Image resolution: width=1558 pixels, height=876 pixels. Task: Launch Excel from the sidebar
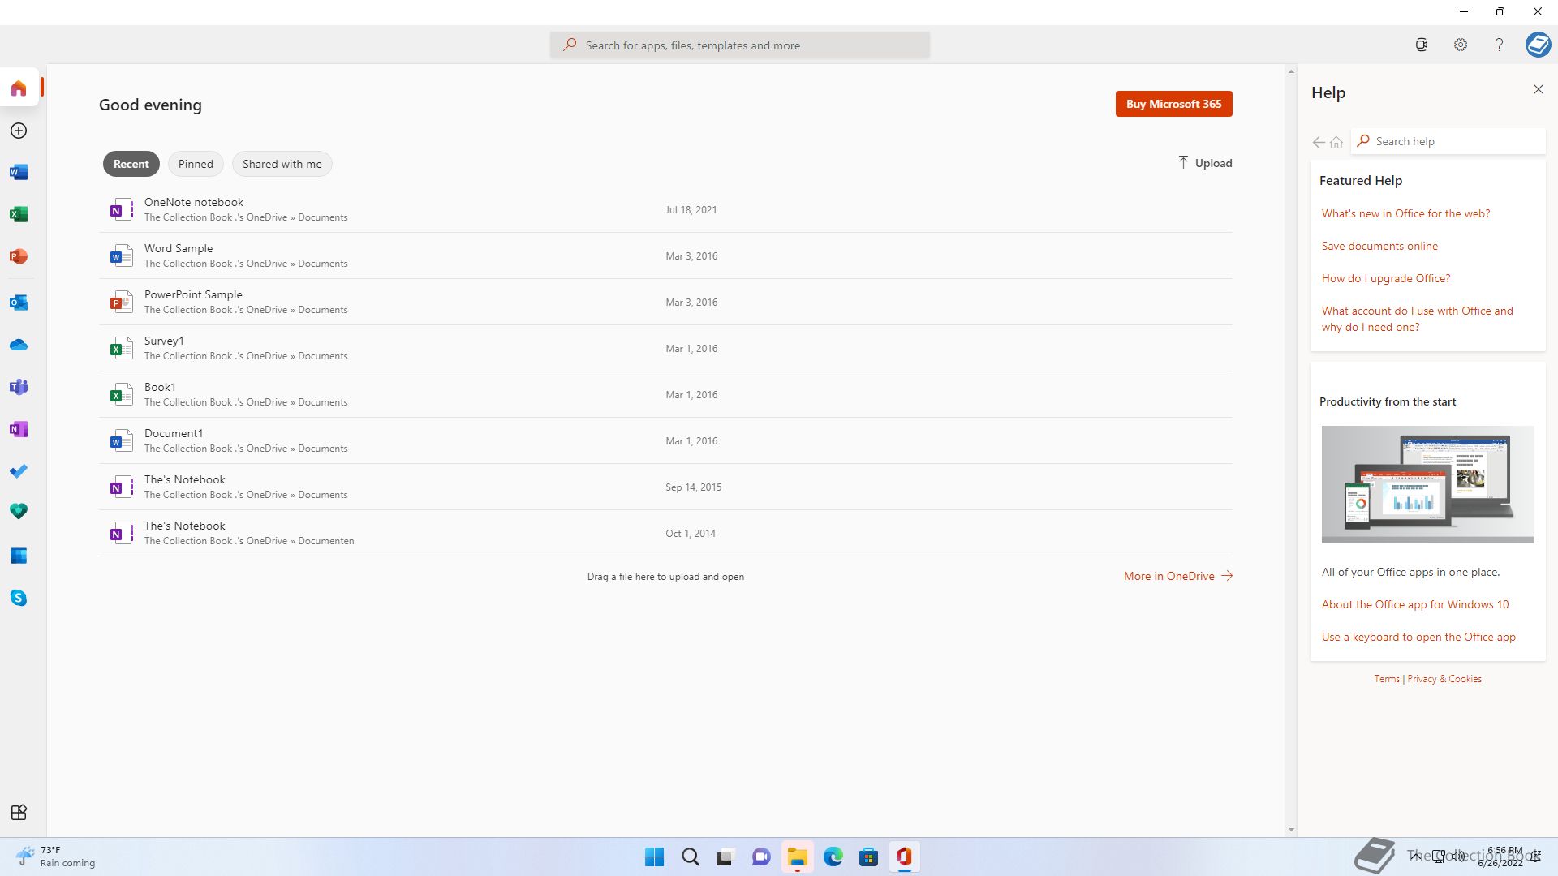[19, 214]
